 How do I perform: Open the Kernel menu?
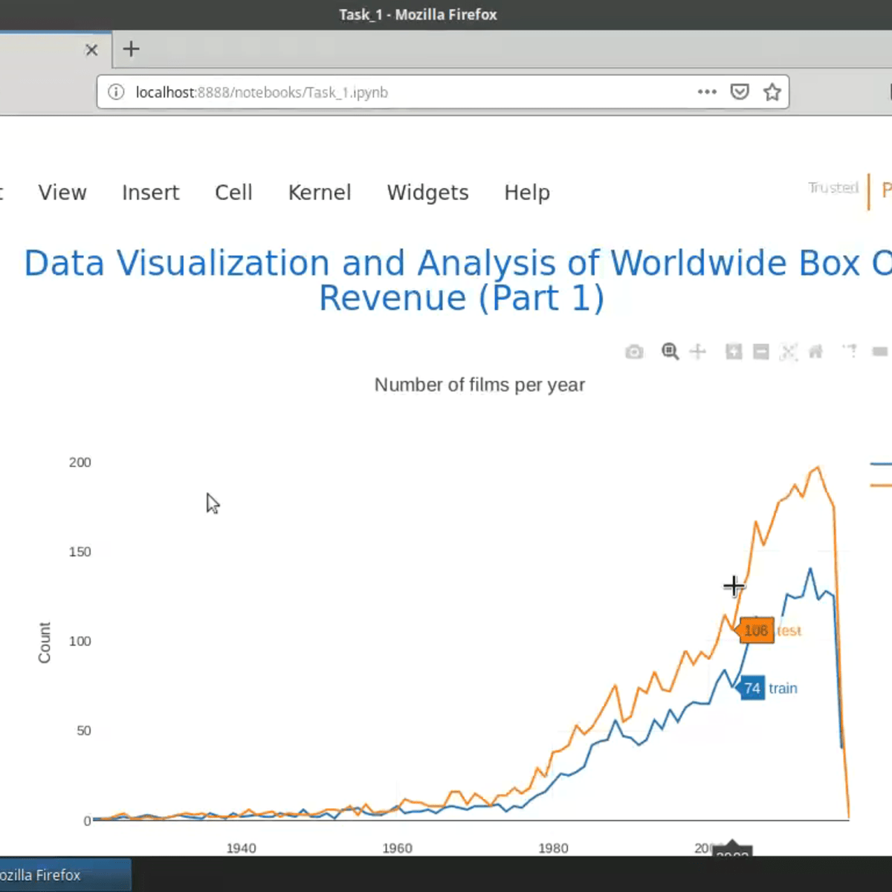[x=320, y=193]
